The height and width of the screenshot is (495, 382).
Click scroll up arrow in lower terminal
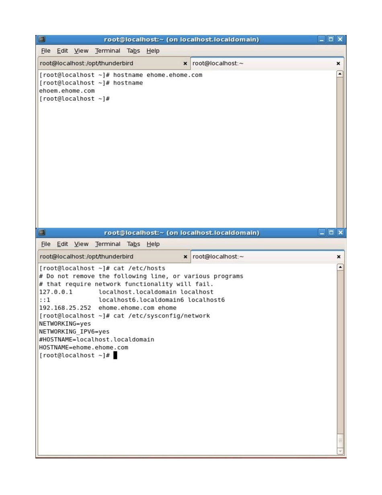pyautogui.click(x=340, y=268)
